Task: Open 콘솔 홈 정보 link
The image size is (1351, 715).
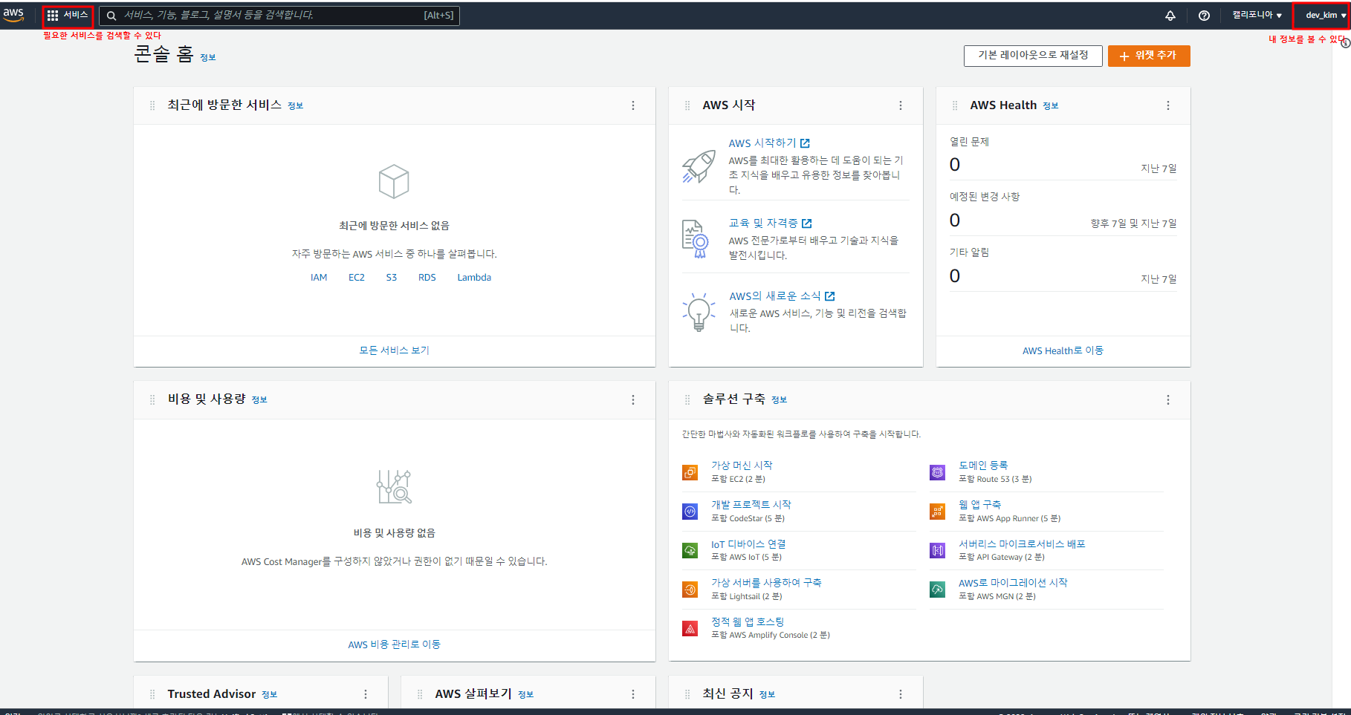Action: [208, 58]
